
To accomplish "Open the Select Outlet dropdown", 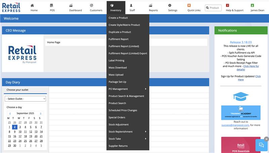I will point(26,99).
